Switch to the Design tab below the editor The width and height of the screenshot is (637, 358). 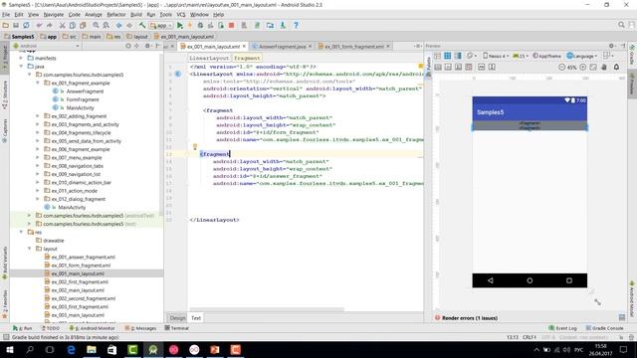[177, 318]
